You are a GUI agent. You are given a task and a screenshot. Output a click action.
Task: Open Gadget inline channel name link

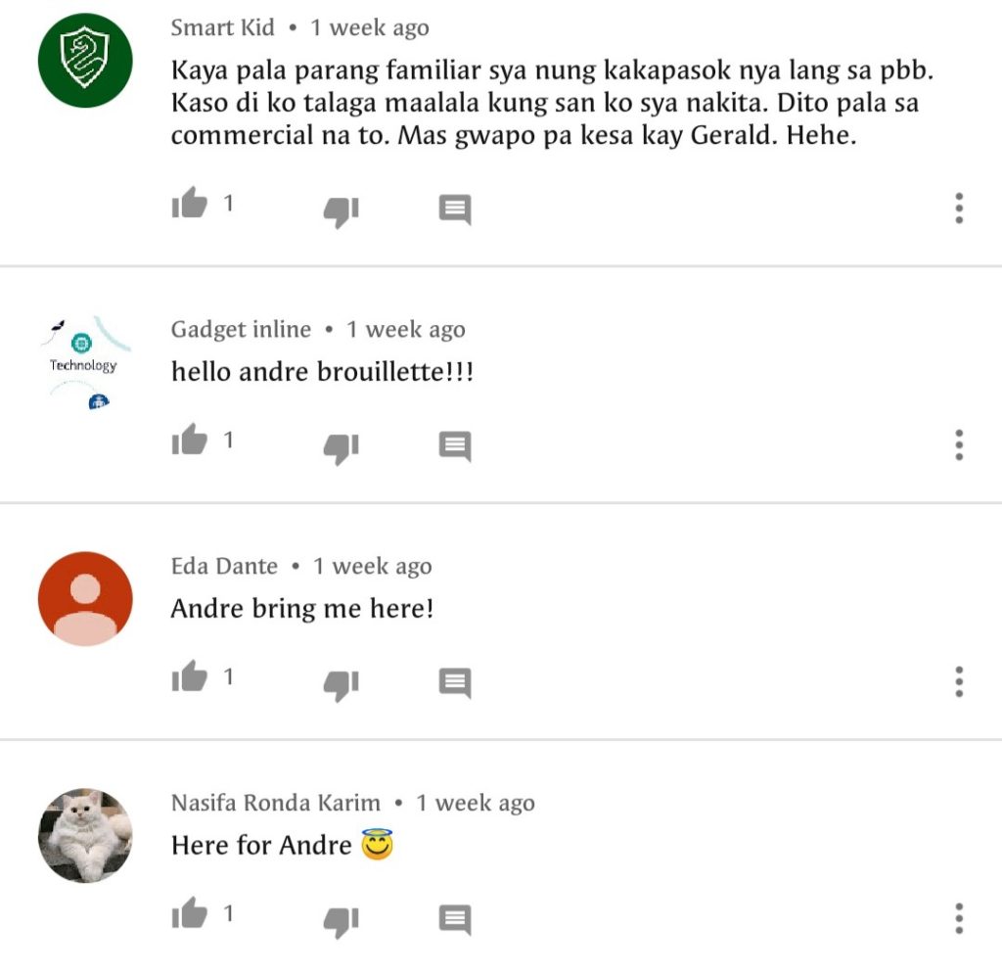pos(241,329)
